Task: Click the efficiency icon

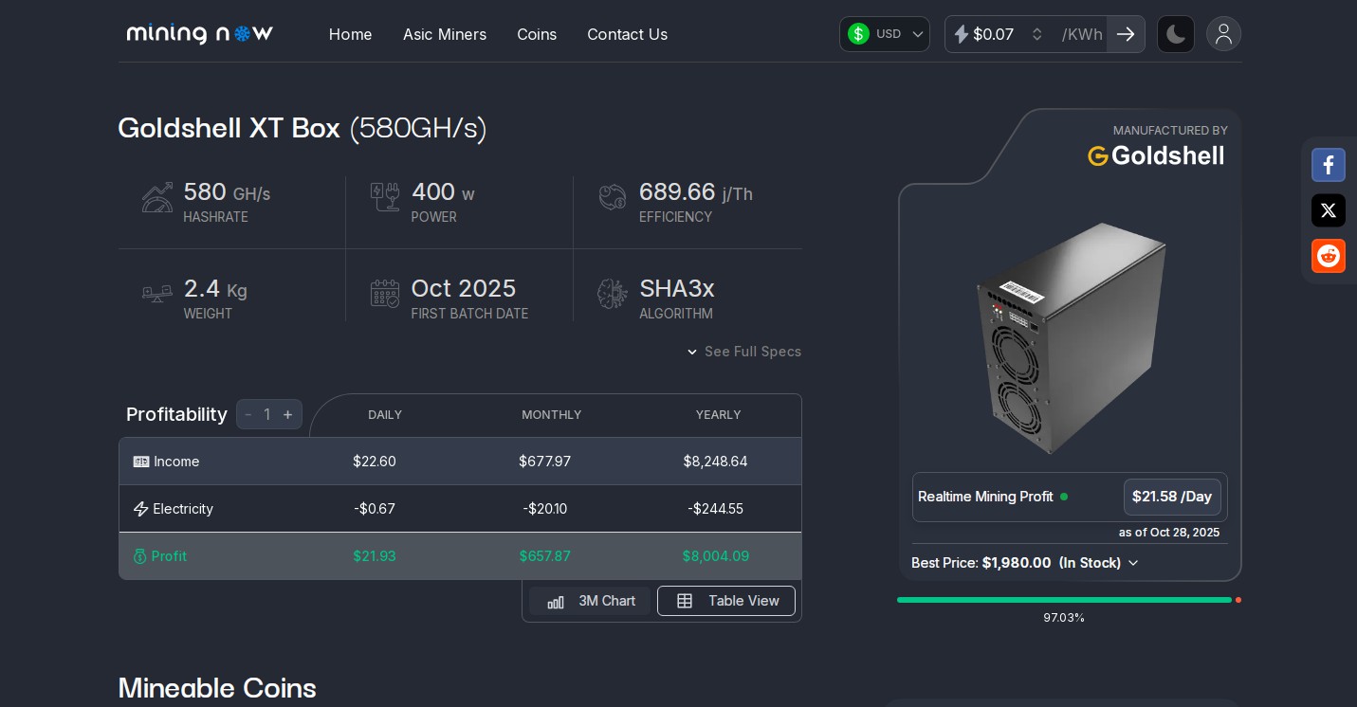Action: click(x=613, y=197)
